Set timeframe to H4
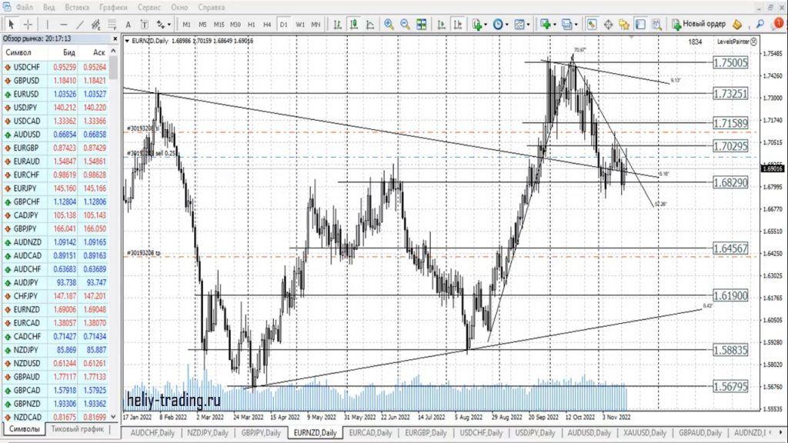The image size is (788, 443). click(x=266, y=24)
